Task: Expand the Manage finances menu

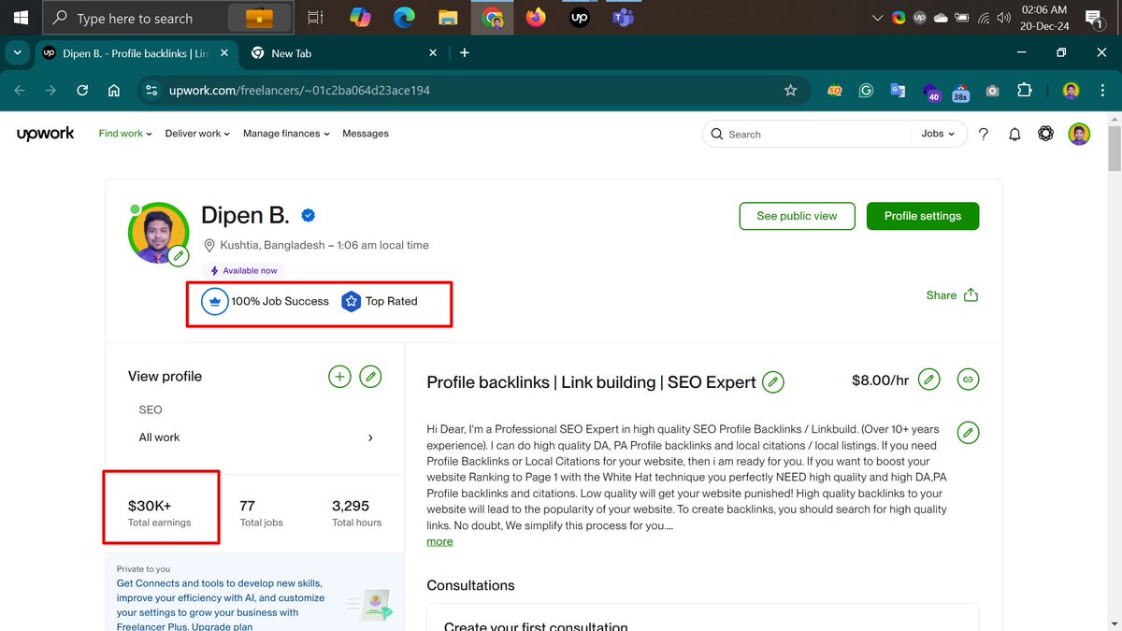Action: 286,134
